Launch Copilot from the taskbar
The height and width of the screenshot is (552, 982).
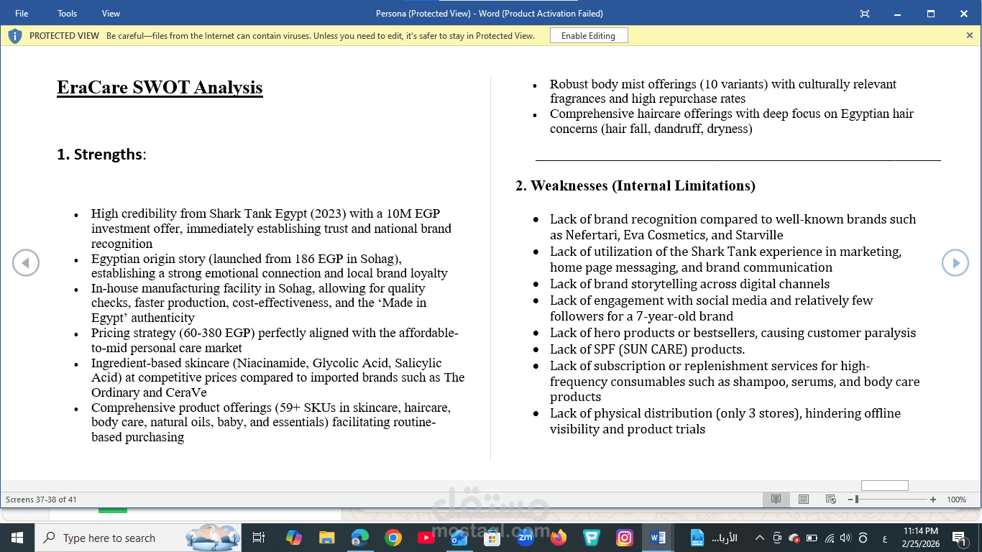click(x=293, y=538)
